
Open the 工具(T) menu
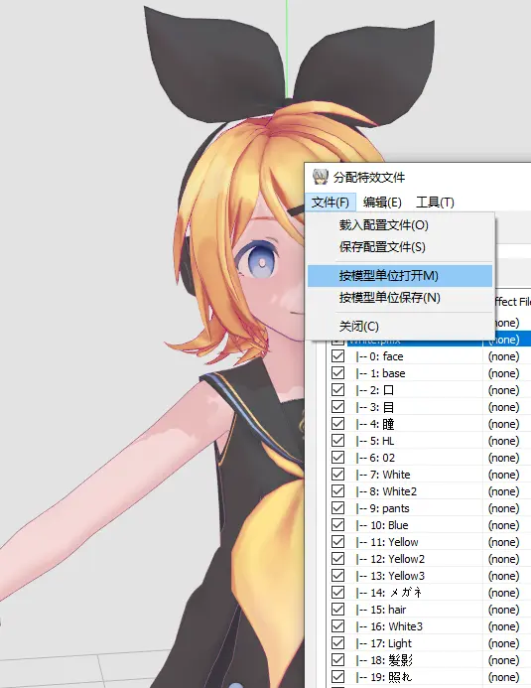[435, 203]
